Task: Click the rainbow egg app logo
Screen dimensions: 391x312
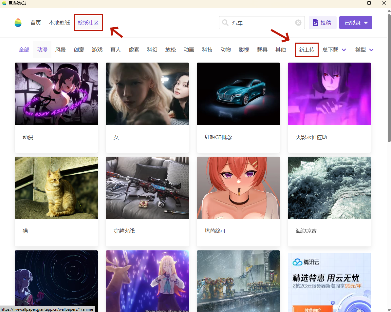Action: click(x=18, y=23)
